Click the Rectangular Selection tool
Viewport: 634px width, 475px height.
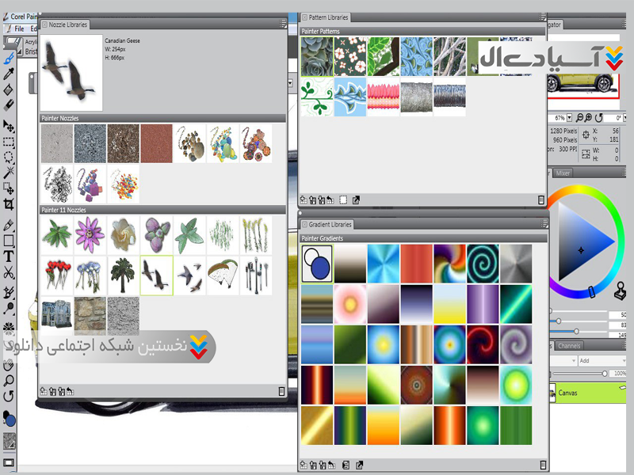tap(9, 142)
